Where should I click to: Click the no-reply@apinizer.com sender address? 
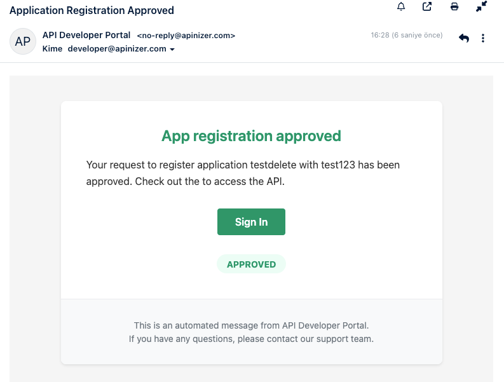tap(186, 36)
